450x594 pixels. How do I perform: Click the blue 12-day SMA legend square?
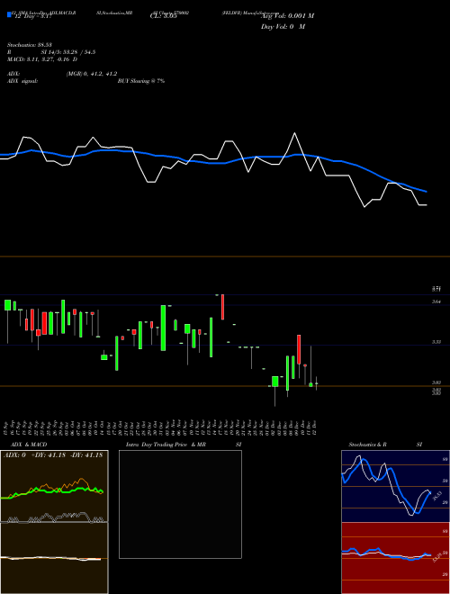(x=10, y=14)
